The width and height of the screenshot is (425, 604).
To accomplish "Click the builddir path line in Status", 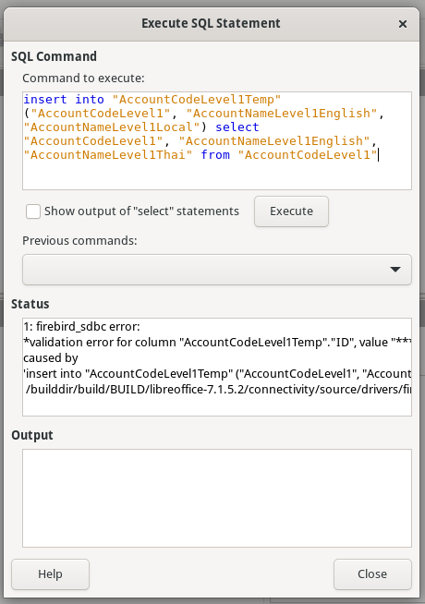I will point(218,390).
